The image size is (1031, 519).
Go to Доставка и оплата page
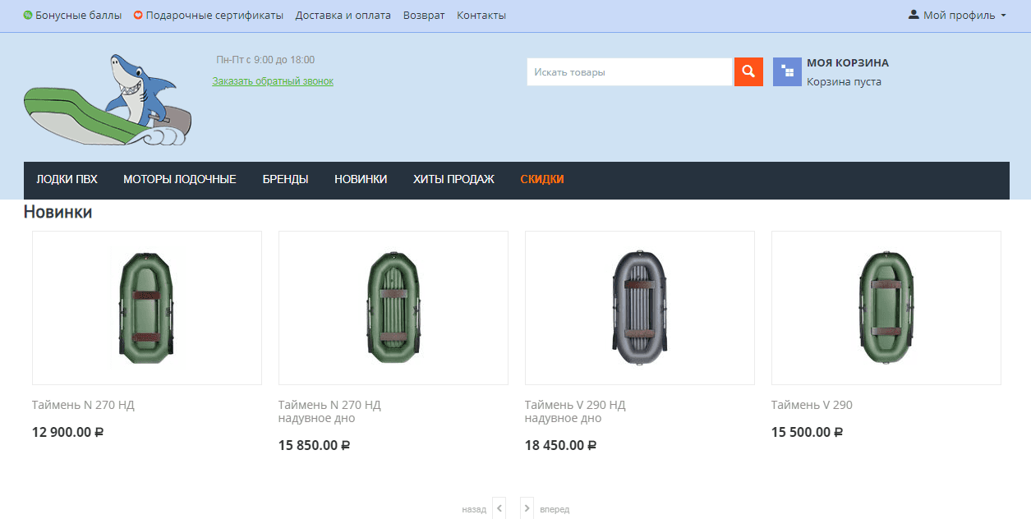click(343, 16)
